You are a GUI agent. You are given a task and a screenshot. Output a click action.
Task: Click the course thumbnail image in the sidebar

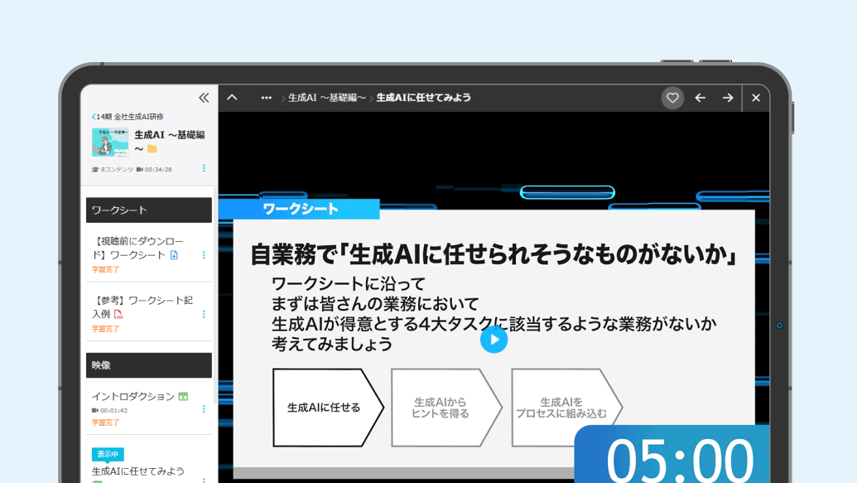tap(110, 142)
